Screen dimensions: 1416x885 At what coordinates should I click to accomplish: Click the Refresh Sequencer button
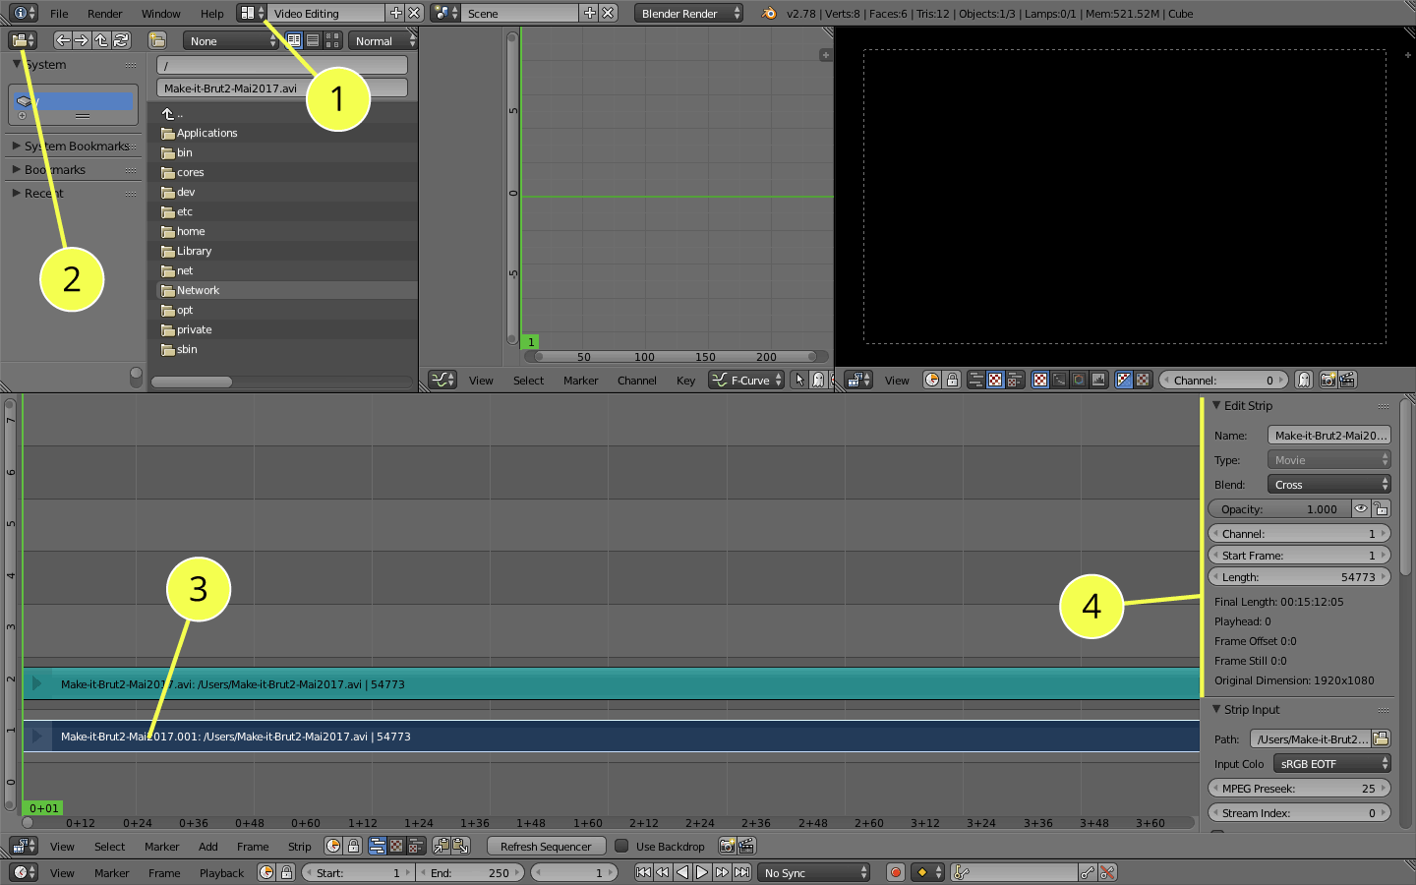tap(546, 846)
